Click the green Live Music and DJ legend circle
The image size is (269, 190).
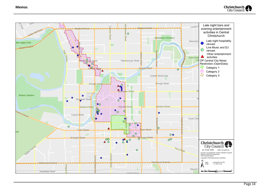click(x=202, y=50)
